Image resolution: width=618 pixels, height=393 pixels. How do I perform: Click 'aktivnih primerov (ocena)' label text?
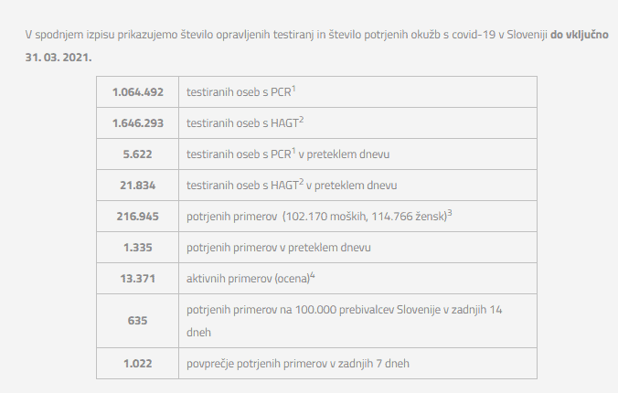(247, 278)
